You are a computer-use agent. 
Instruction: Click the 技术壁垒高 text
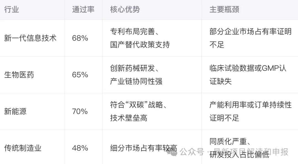tap(129, 118)
